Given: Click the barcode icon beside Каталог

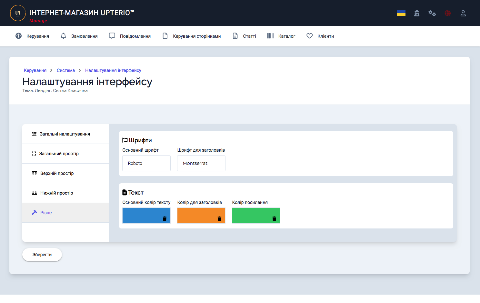Looking at the screenshot, I should pos(270,36).
